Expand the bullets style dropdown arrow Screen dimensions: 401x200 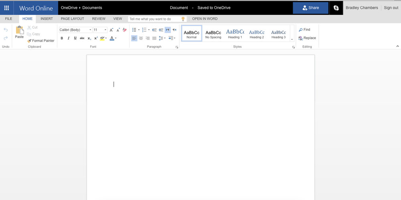point(139,30)
